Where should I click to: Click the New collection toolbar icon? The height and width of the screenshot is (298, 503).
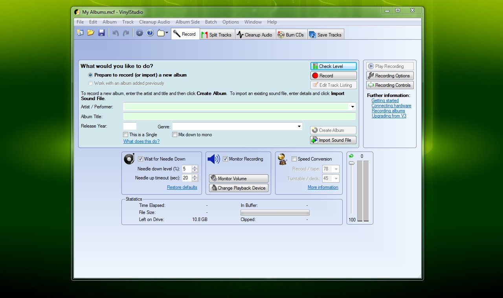[80, 33]
